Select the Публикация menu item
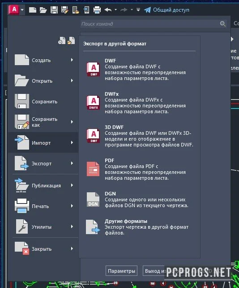The height and width of the screenshot is (288, 239). coord(44,186)
